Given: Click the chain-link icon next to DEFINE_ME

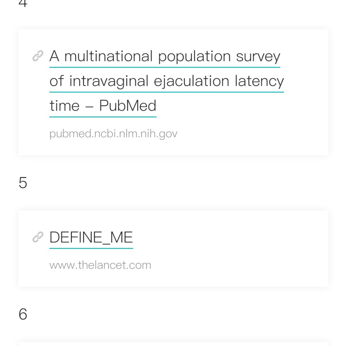Looking at the screenshot, I should coord(38,237).
